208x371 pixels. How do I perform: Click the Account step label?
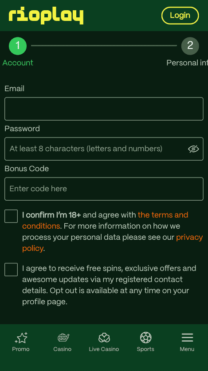pyautogui.click(x=18, y=63)
